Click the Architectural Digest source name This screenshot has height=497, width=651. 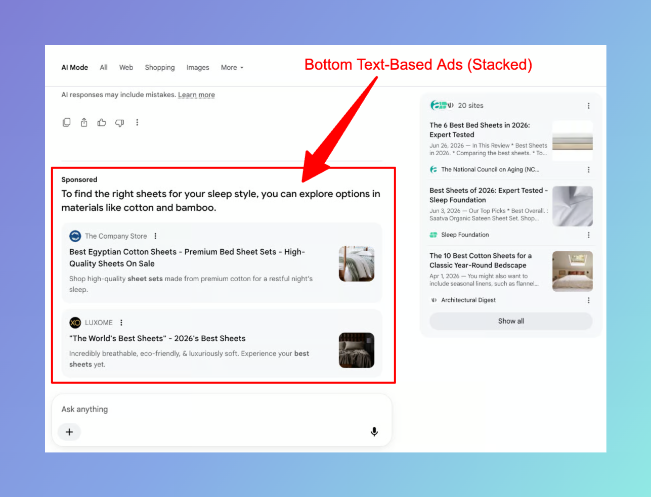pyautogui.click(x=468, y=300)
